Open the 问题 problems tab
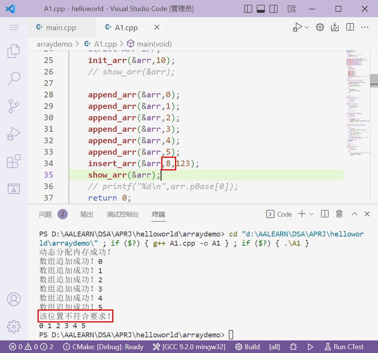The height and width of the screenshot is (353, 378). (46, 214)
